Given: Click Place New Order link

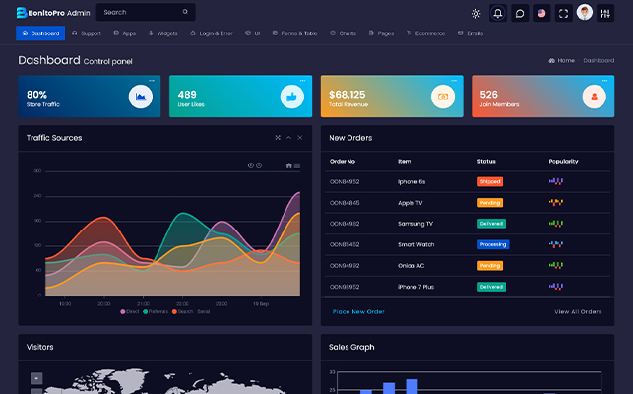Looking at the screenshot, I should click(358, 311).
